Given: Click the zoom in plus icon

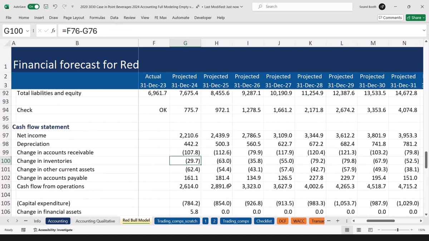Looking at the screenshot, I should tap(412, 230).
